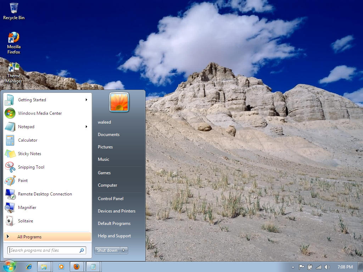Screen dimensions: 363x272
Task: Click the Shut down button
Action: point(107,250)
